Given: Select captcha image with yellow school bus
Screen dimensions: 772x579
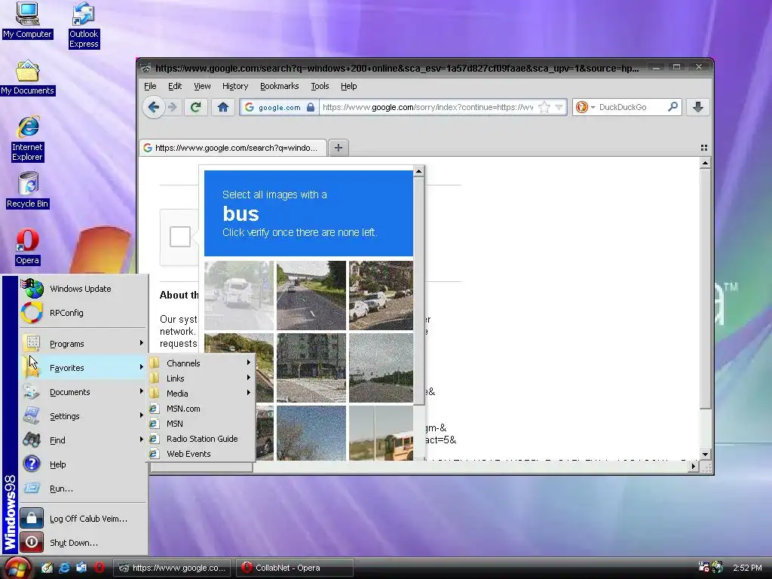Looking at the screenshot, I should (381, 433).
